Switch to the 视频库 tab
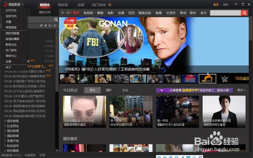 (x=45, y=5)
